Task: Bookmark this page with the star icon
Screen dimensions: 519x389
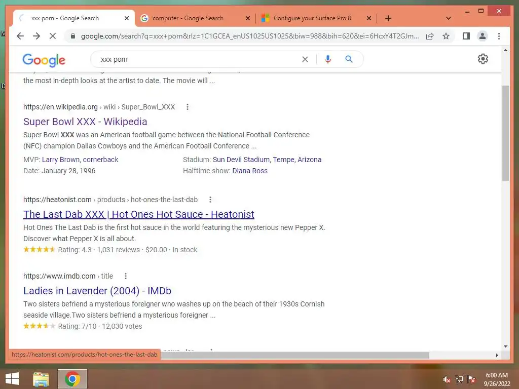Action: coord(446,36)
